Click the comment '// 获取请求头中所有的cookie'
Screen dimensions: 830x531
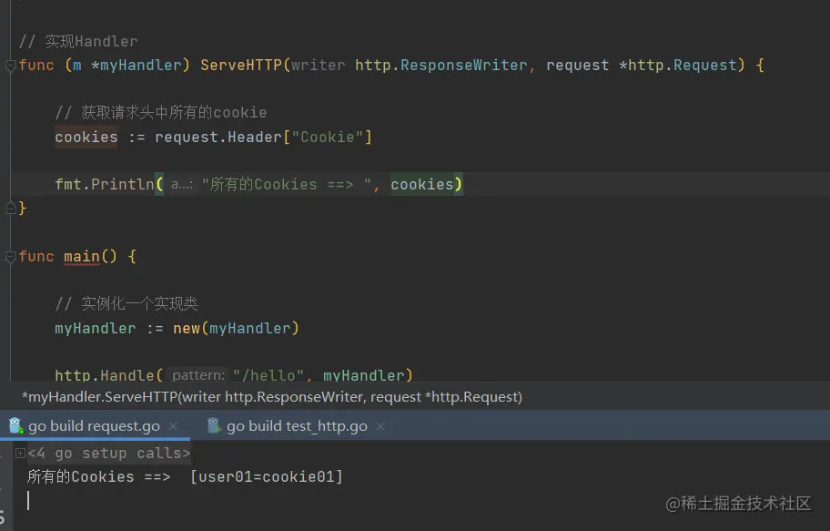161,112
